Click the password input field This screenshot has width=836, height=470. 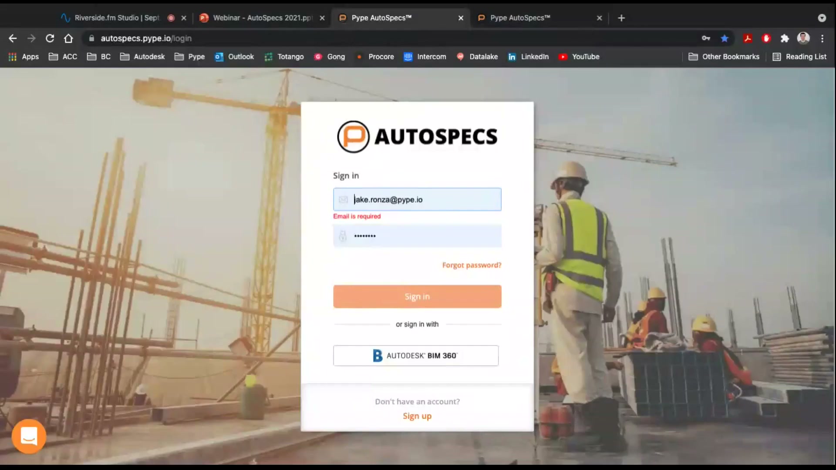coord(417,236)
